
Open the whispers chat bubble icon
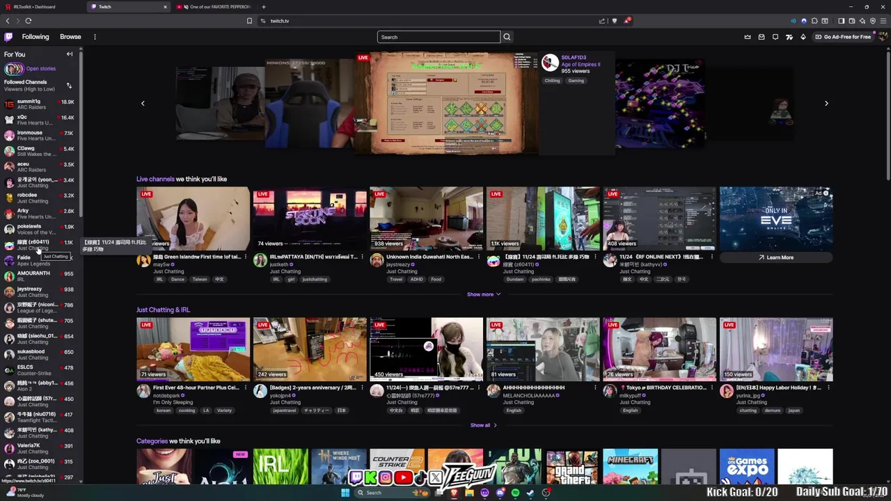[x=775, y=37]
